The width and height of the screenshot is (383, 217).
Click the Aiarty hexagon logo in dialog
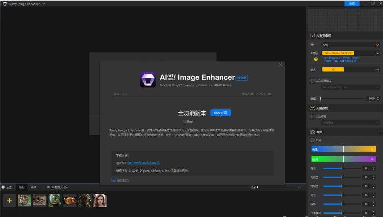[x=148, y=80]
